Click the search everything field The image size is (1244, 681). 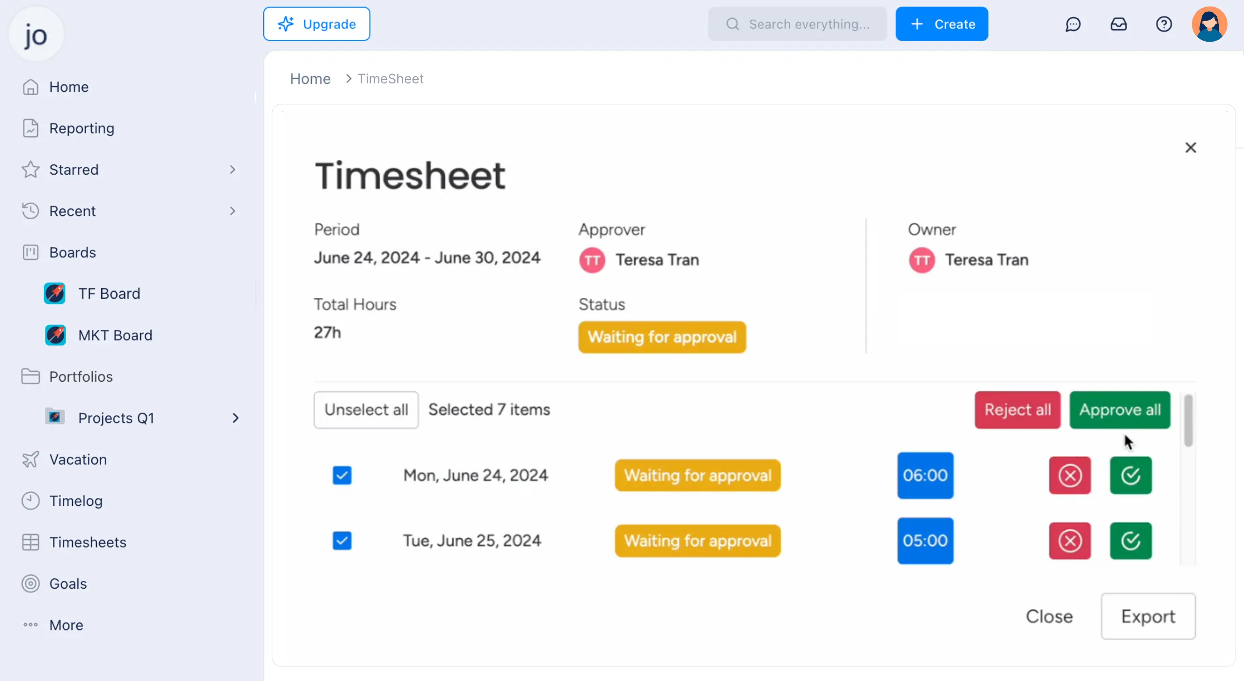pyautogui.click(x=797, y=24)
